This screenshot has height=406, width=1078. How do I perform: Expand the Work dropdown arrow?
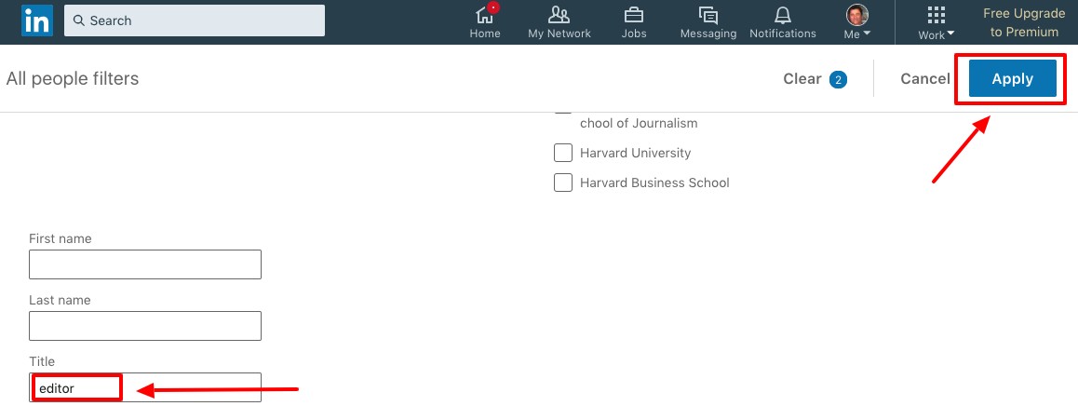point(950,35)
